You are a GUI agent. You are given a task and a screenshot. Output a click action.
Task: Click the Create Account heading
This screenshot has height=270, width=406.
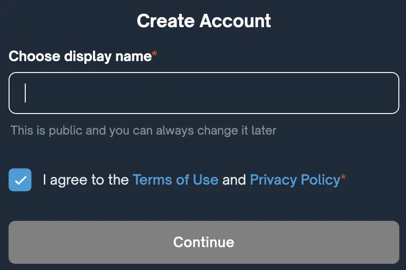coord(203,21)
